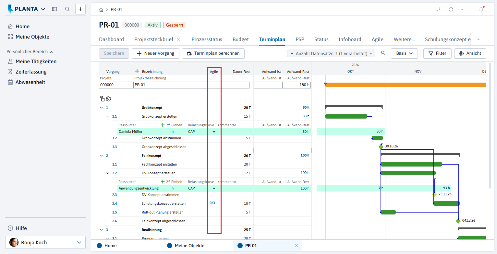Collapse task group 2 Feinkonzept
The image size is (497, 254).
coord(101,156)
